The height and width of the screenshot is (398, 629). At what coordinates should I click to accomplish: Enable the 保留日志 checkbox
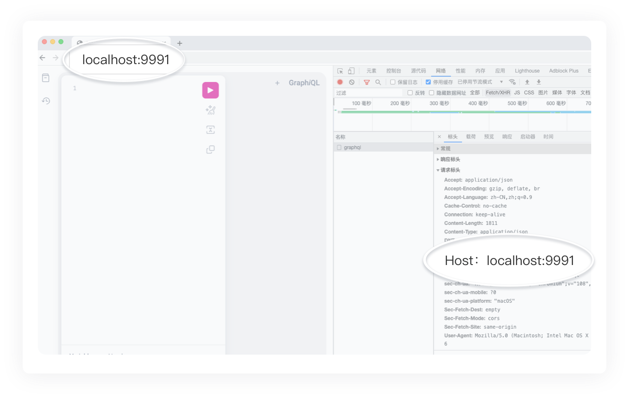pyautogui.click(x=393, y=82)
